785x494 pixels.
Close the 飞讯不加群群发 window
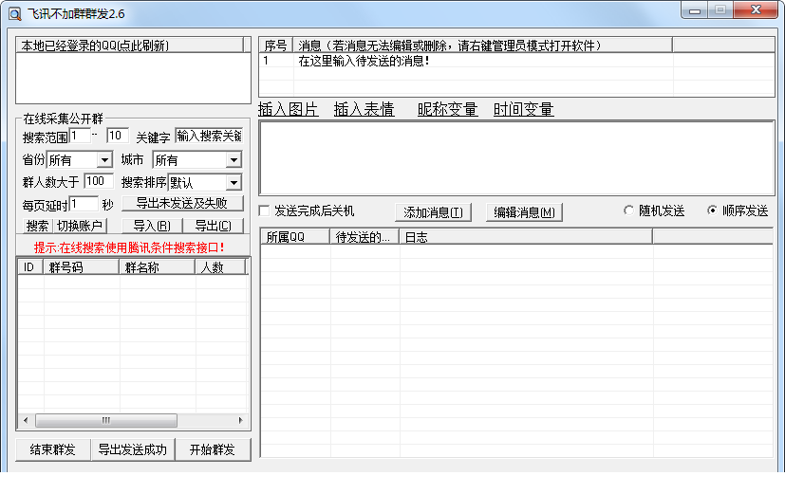(756, 10)
